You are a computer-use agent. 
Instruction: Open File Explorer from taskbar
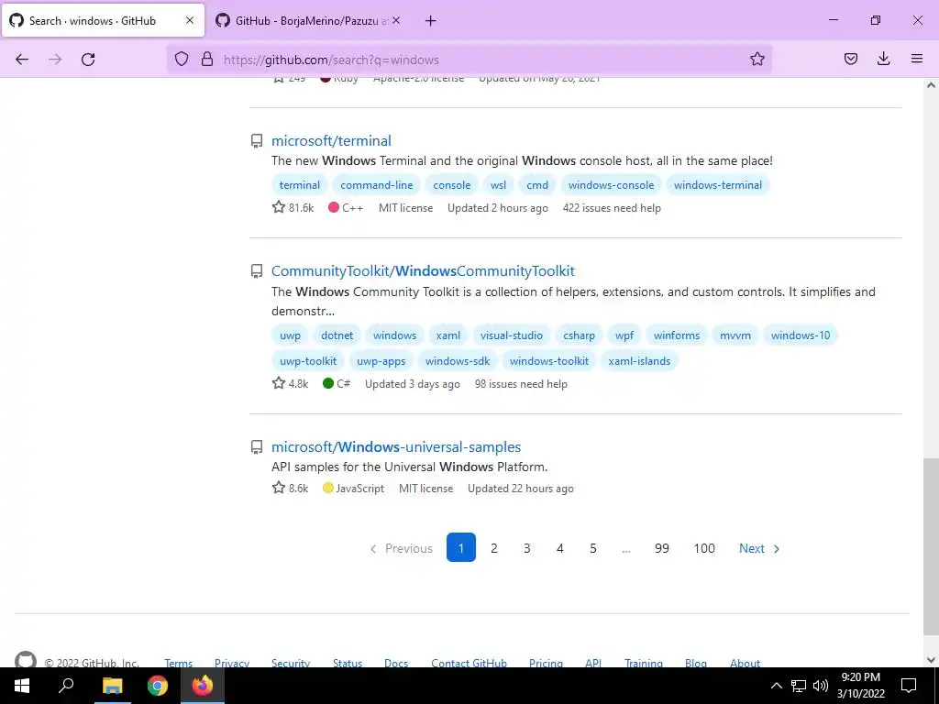point(112,686)
